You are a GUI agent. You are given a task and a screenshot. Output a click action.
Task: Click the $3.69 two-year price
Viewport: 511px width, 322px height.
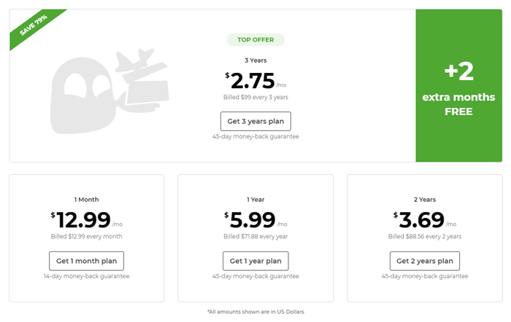click(425, 220)
